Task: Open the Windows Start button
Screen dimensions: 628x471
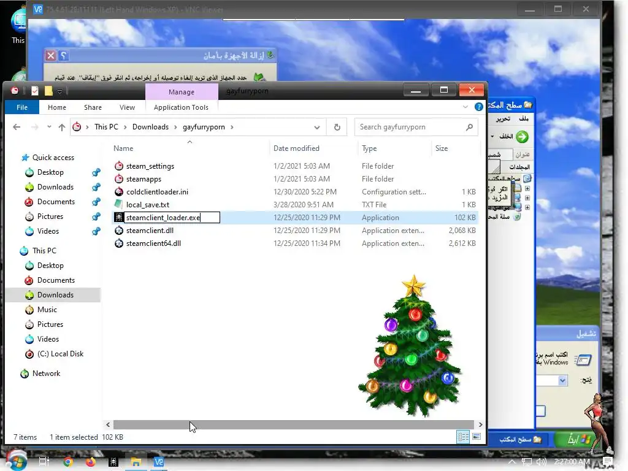Action: click(16, 461)
